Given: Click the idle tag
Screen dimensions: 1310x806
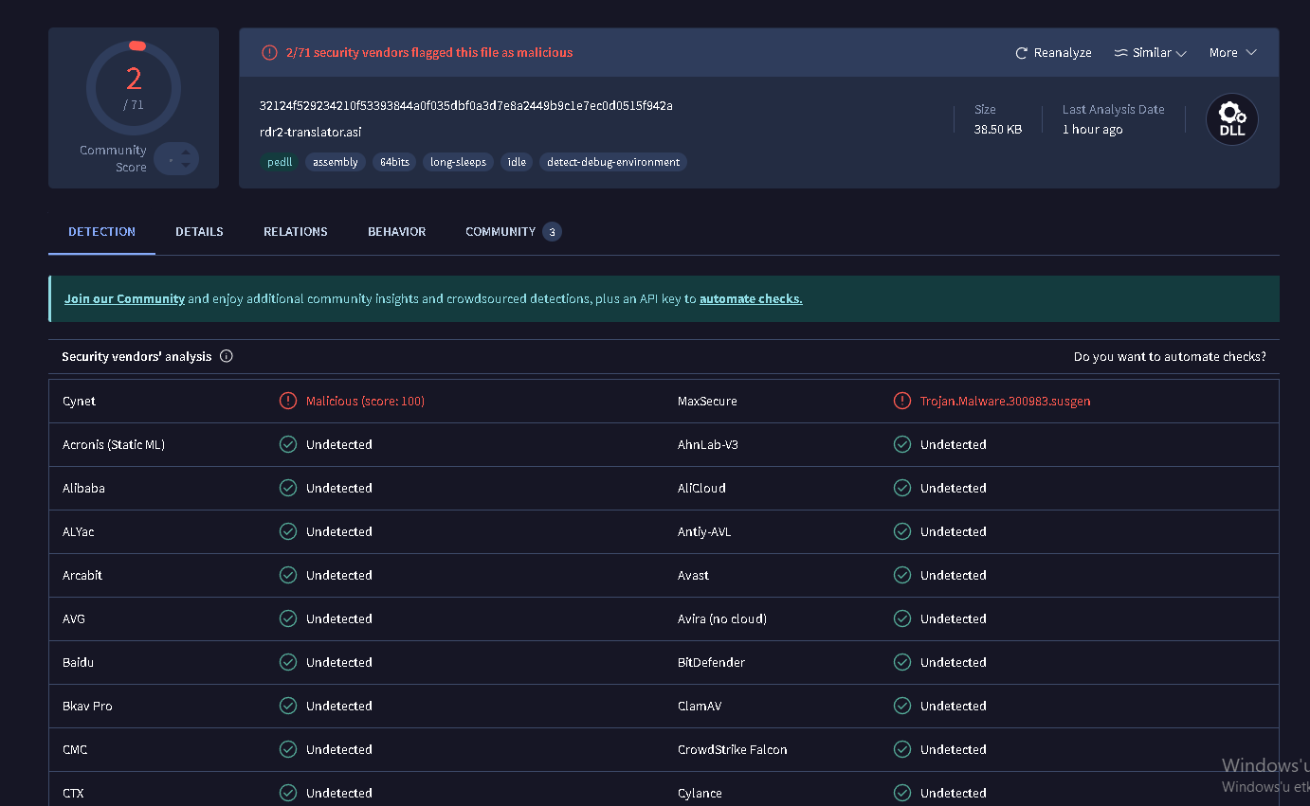Looking at the screenshot, I should [517, 162].
